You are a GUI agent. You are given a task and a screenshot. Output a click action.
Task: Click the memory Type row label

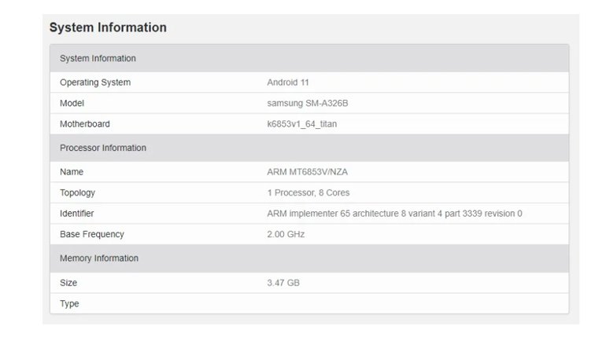[x=69, y=304]
